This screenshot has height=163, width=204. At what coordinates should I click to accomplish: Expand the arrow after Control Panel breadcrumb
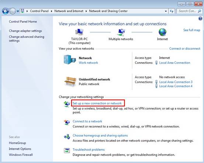(x=52, y=11)
